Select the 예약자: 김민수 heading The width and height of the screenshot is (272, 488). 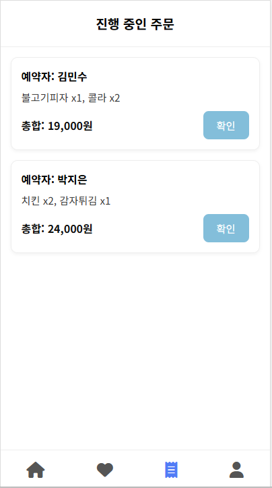tap(54, 77)
